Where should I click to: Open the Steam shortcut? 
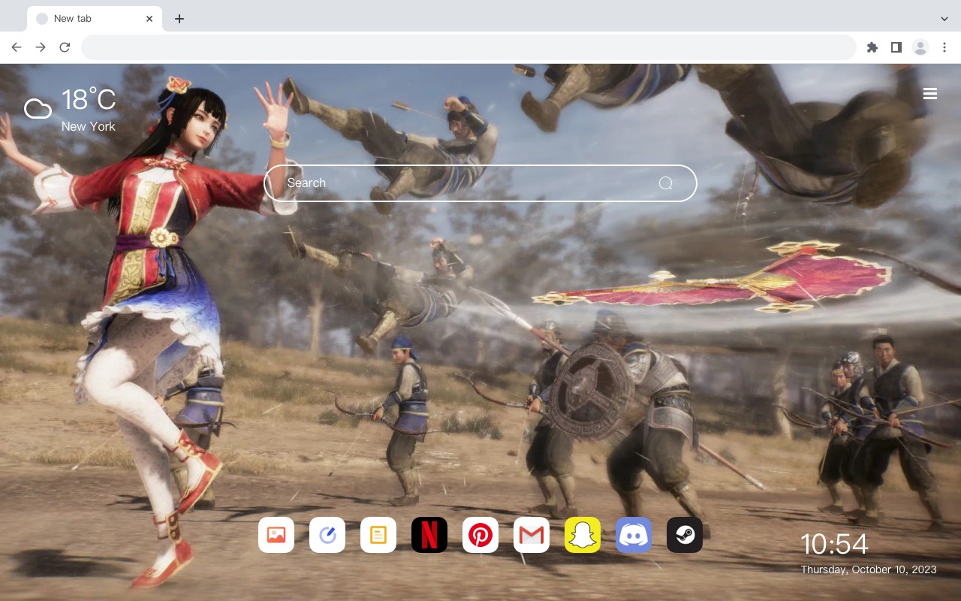tap(685, 535)
